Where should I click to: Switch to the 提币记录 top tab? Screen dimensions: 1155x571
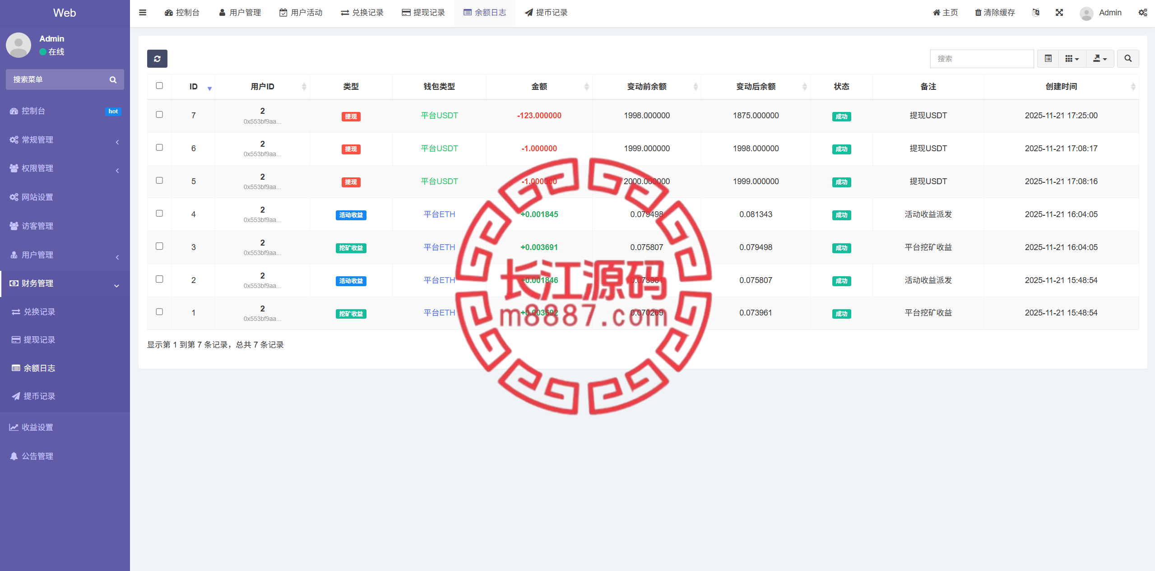point(546,13)
